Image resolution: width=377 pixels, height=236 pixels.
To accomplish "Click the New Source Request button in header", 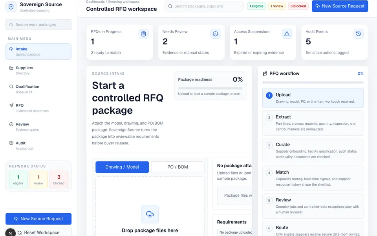I will point(340,6).
